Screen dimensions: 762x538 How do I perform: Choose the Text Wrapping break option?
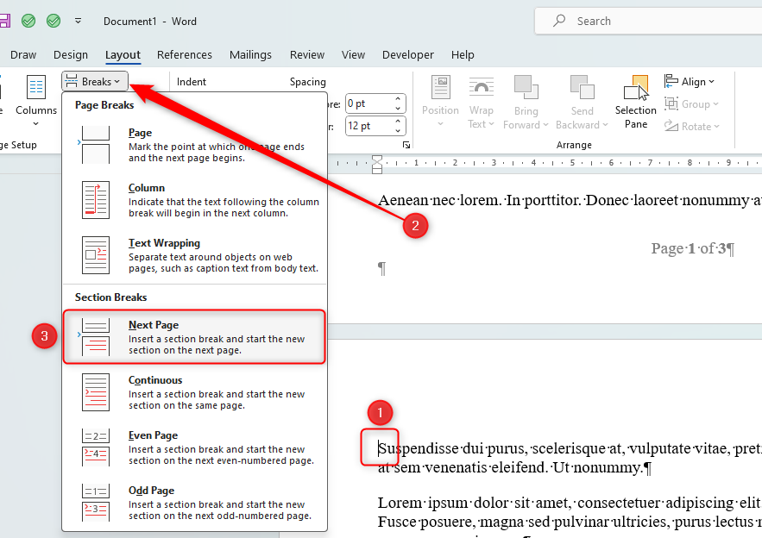point(194,255)
